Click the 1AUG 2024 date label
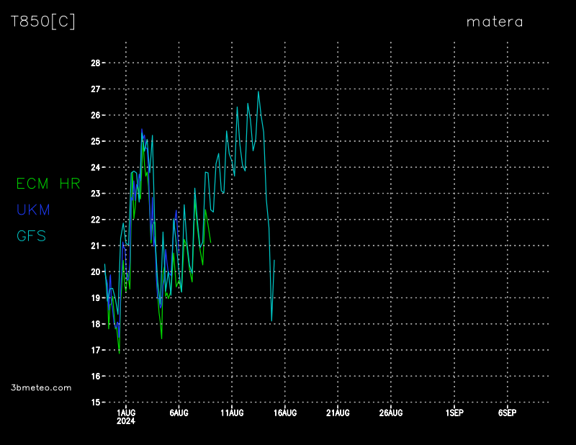The image size is (576, 445). point(126,416)
